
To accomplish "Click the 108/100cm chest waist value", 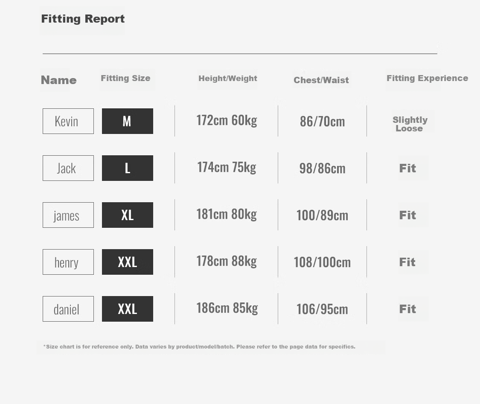I will point(322,262).
